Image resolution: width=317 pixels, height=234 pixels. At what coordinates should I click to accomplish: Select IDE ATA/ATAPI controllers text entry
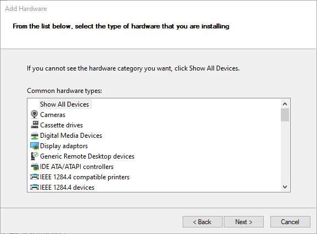77,167
